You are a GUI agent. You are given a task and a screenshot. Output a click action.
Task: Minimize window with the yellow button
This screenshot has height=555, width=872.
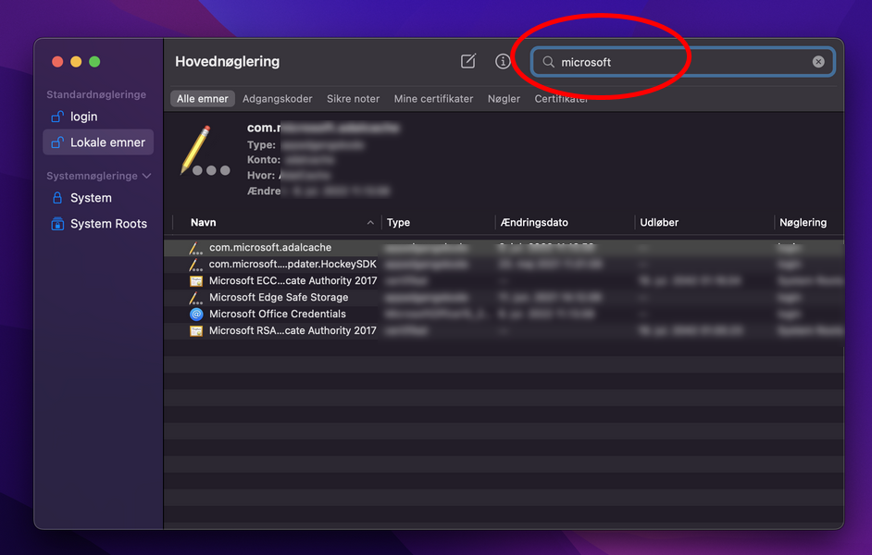pyautogui.click(x=76, y=62)
